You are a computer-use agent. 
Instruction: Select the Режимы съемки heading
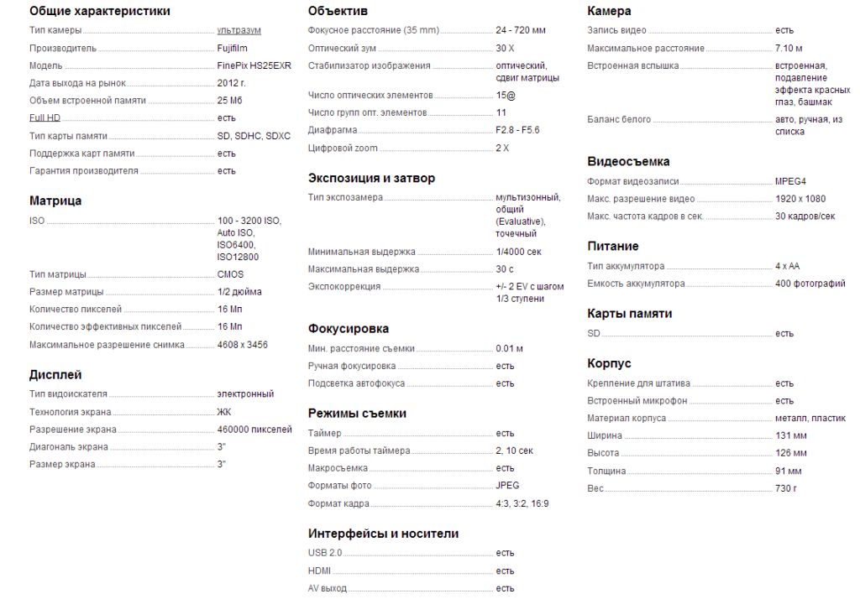(x=357, y=414)
